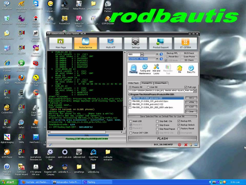Image resolution: width=246 pixels, height=185 pixels.
Task: Open Cyclone Box desktop shortcut
Action: click(7, 109)
